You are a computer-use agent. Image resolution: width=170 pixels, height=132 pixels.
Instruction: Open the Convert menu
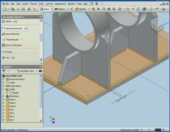coord(49,4)
